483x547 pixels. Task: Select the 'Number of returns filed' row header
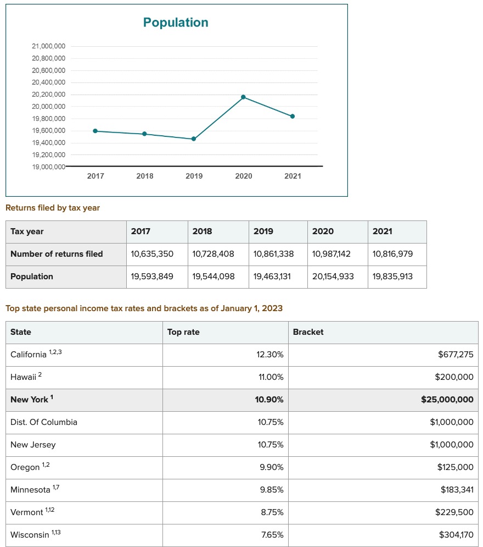[x=57, y=254]
